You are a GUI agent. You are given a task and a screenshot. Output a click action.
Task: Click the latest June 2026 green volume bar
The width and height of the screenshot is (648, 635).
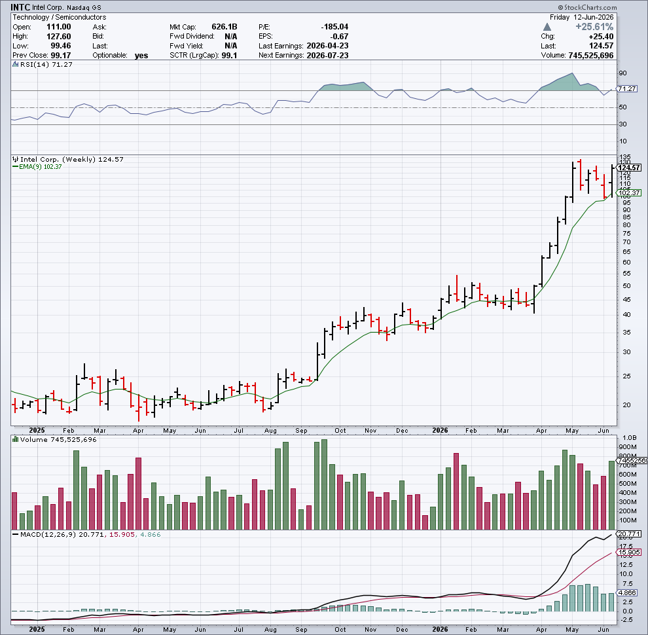pyautogui.click(x=611, y=496)
